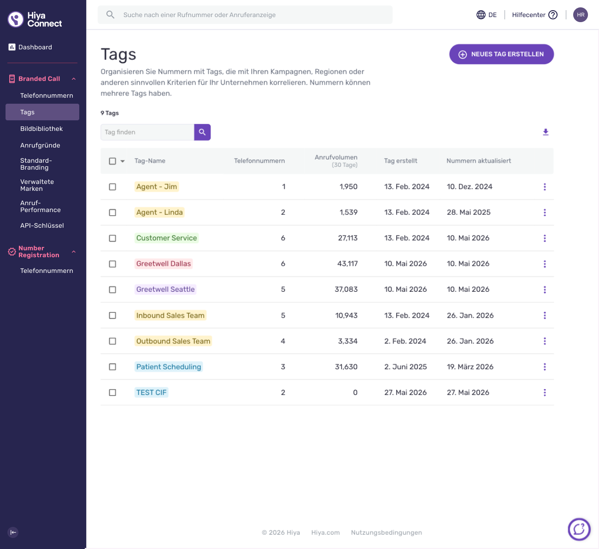The height and width of the screenshot is (549, 599).
Task: Toggle the select-all checkbox in table header
Action: 112,161
